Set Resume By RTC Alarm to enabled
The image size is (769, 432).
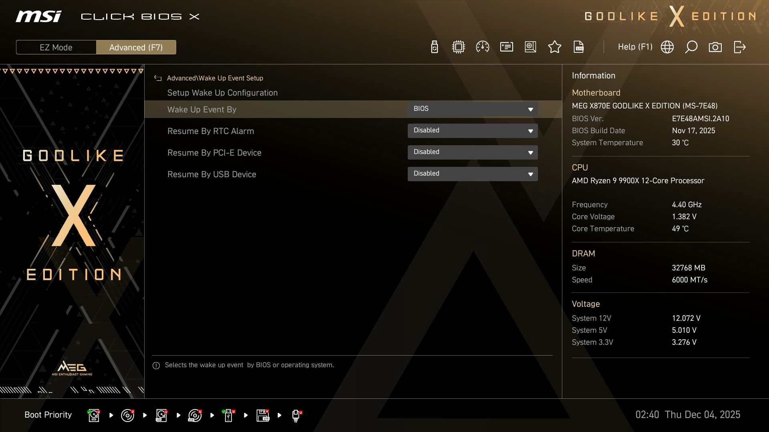[x=473, y=130]
